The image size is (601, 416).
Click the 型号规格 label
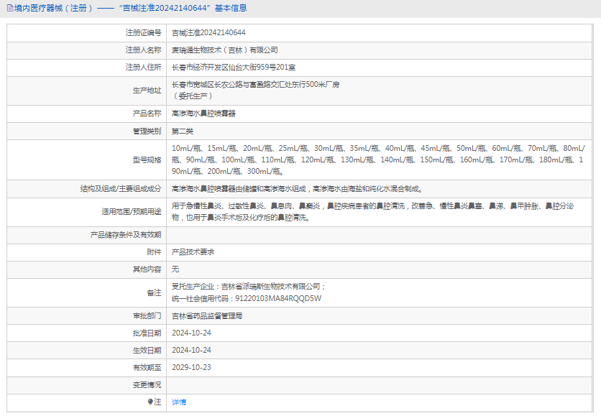point(147,160)
